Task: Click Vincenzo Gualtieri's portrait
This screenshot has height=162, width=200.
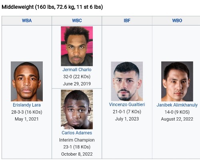Action: tap(127, 81)
